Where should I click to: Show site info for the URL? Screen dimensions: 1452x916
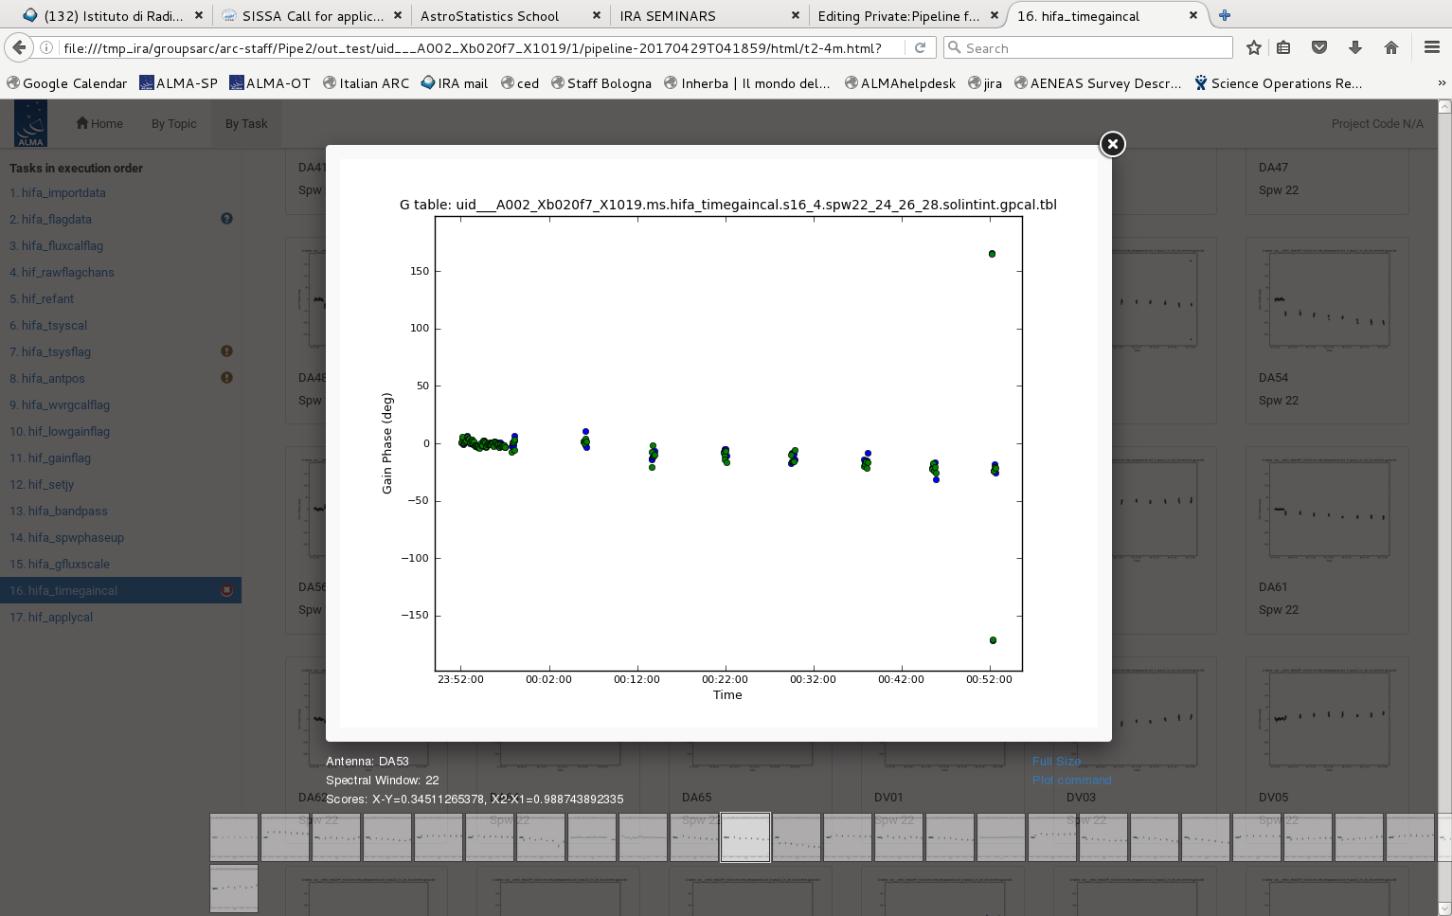46,47
